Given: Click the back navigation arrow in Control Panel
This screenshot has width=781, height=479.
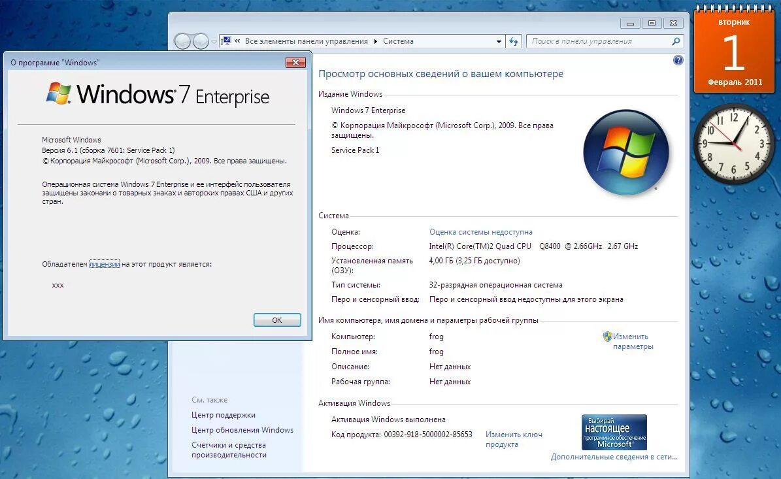Looking at the screenshot, I should click(x=182, y=41).
